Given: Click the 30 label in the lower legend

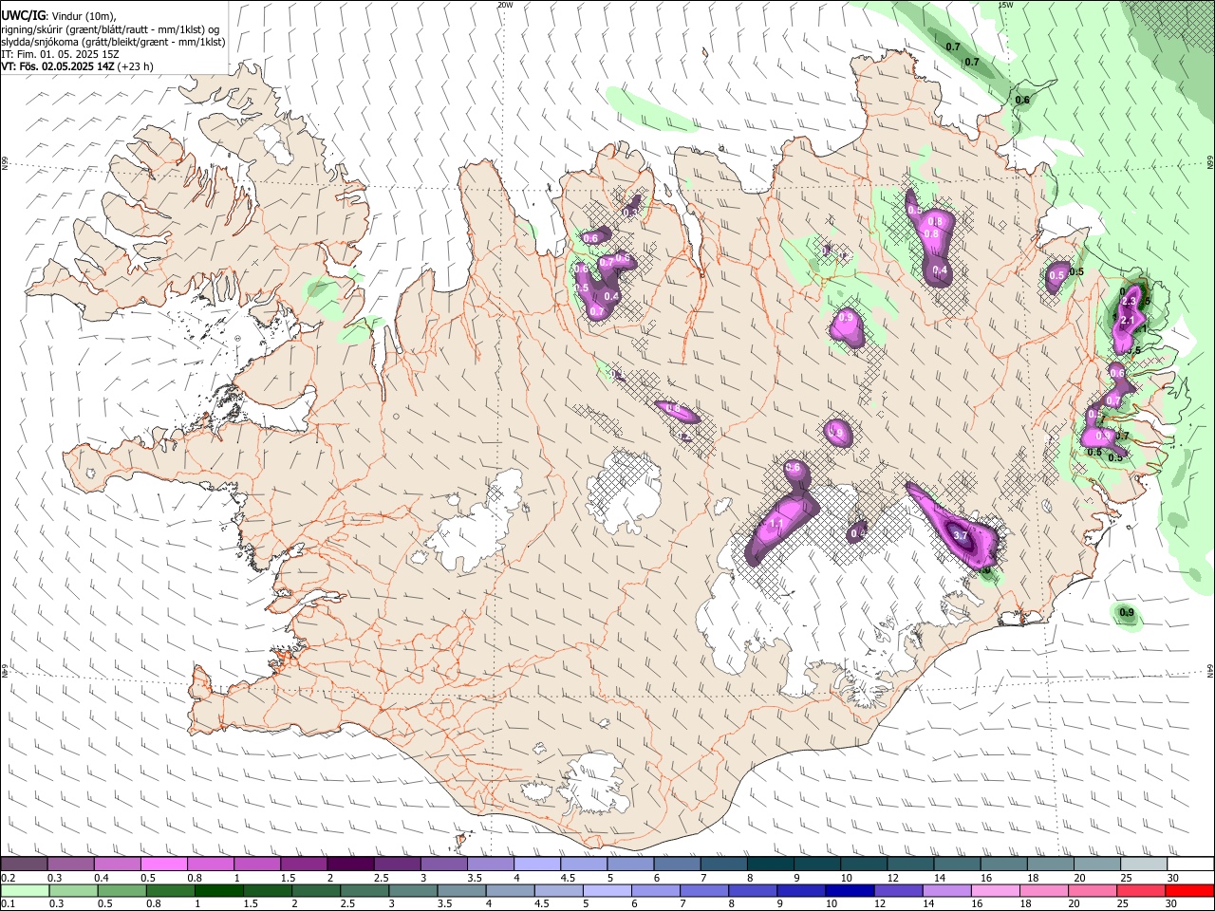Looking at the screenshot, I should pos(1173,904).
